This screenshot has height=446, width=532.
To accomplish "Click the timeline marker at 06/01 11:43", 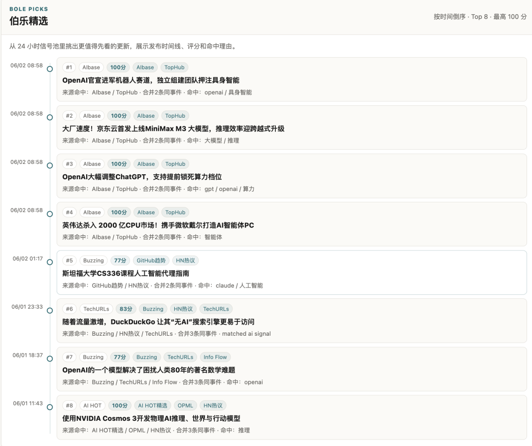I will coord(50,407).
